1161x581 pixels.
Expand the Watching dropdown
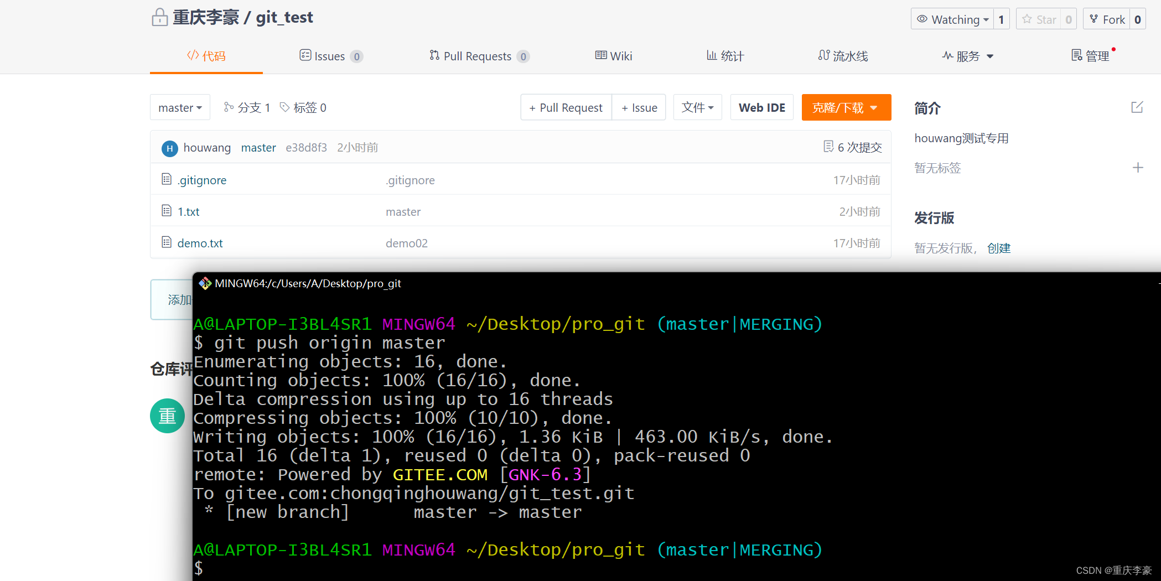click(952, 19)
